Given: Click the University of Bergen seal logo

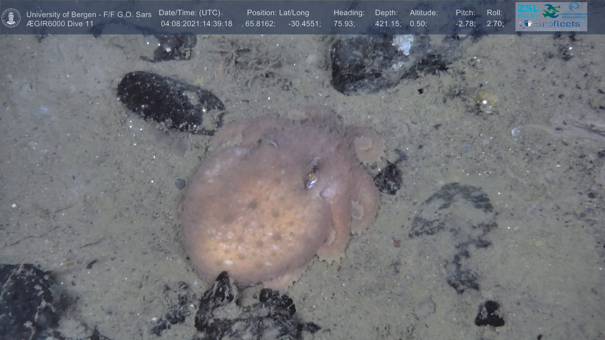Looking at the screenshot, I should [x=11, y=18].
